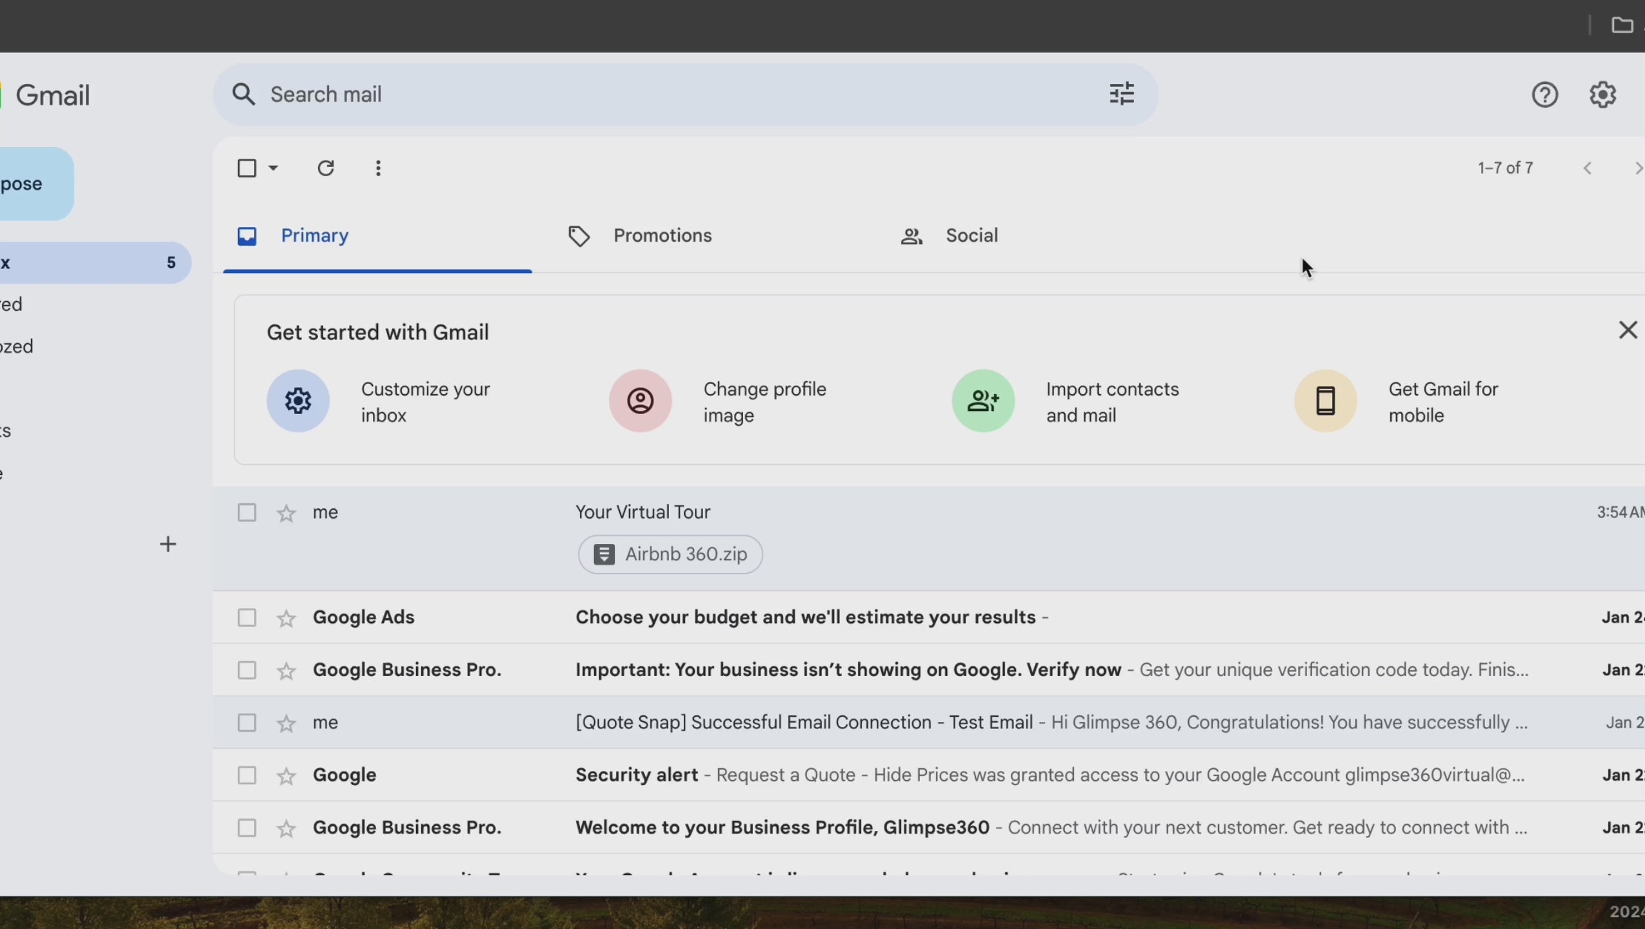Click the Gmail logo
Viewport: 1645px width, 929px height.
pyautogui.click(x=45, y=95)
